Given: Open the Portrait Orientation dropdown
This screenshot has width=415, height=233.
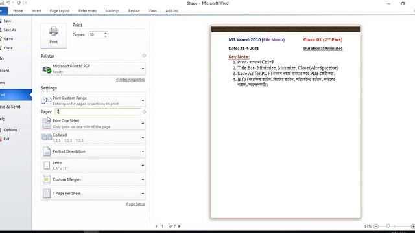Looking at the screenshot, I should pyautogui.click(x=93, y=151).
